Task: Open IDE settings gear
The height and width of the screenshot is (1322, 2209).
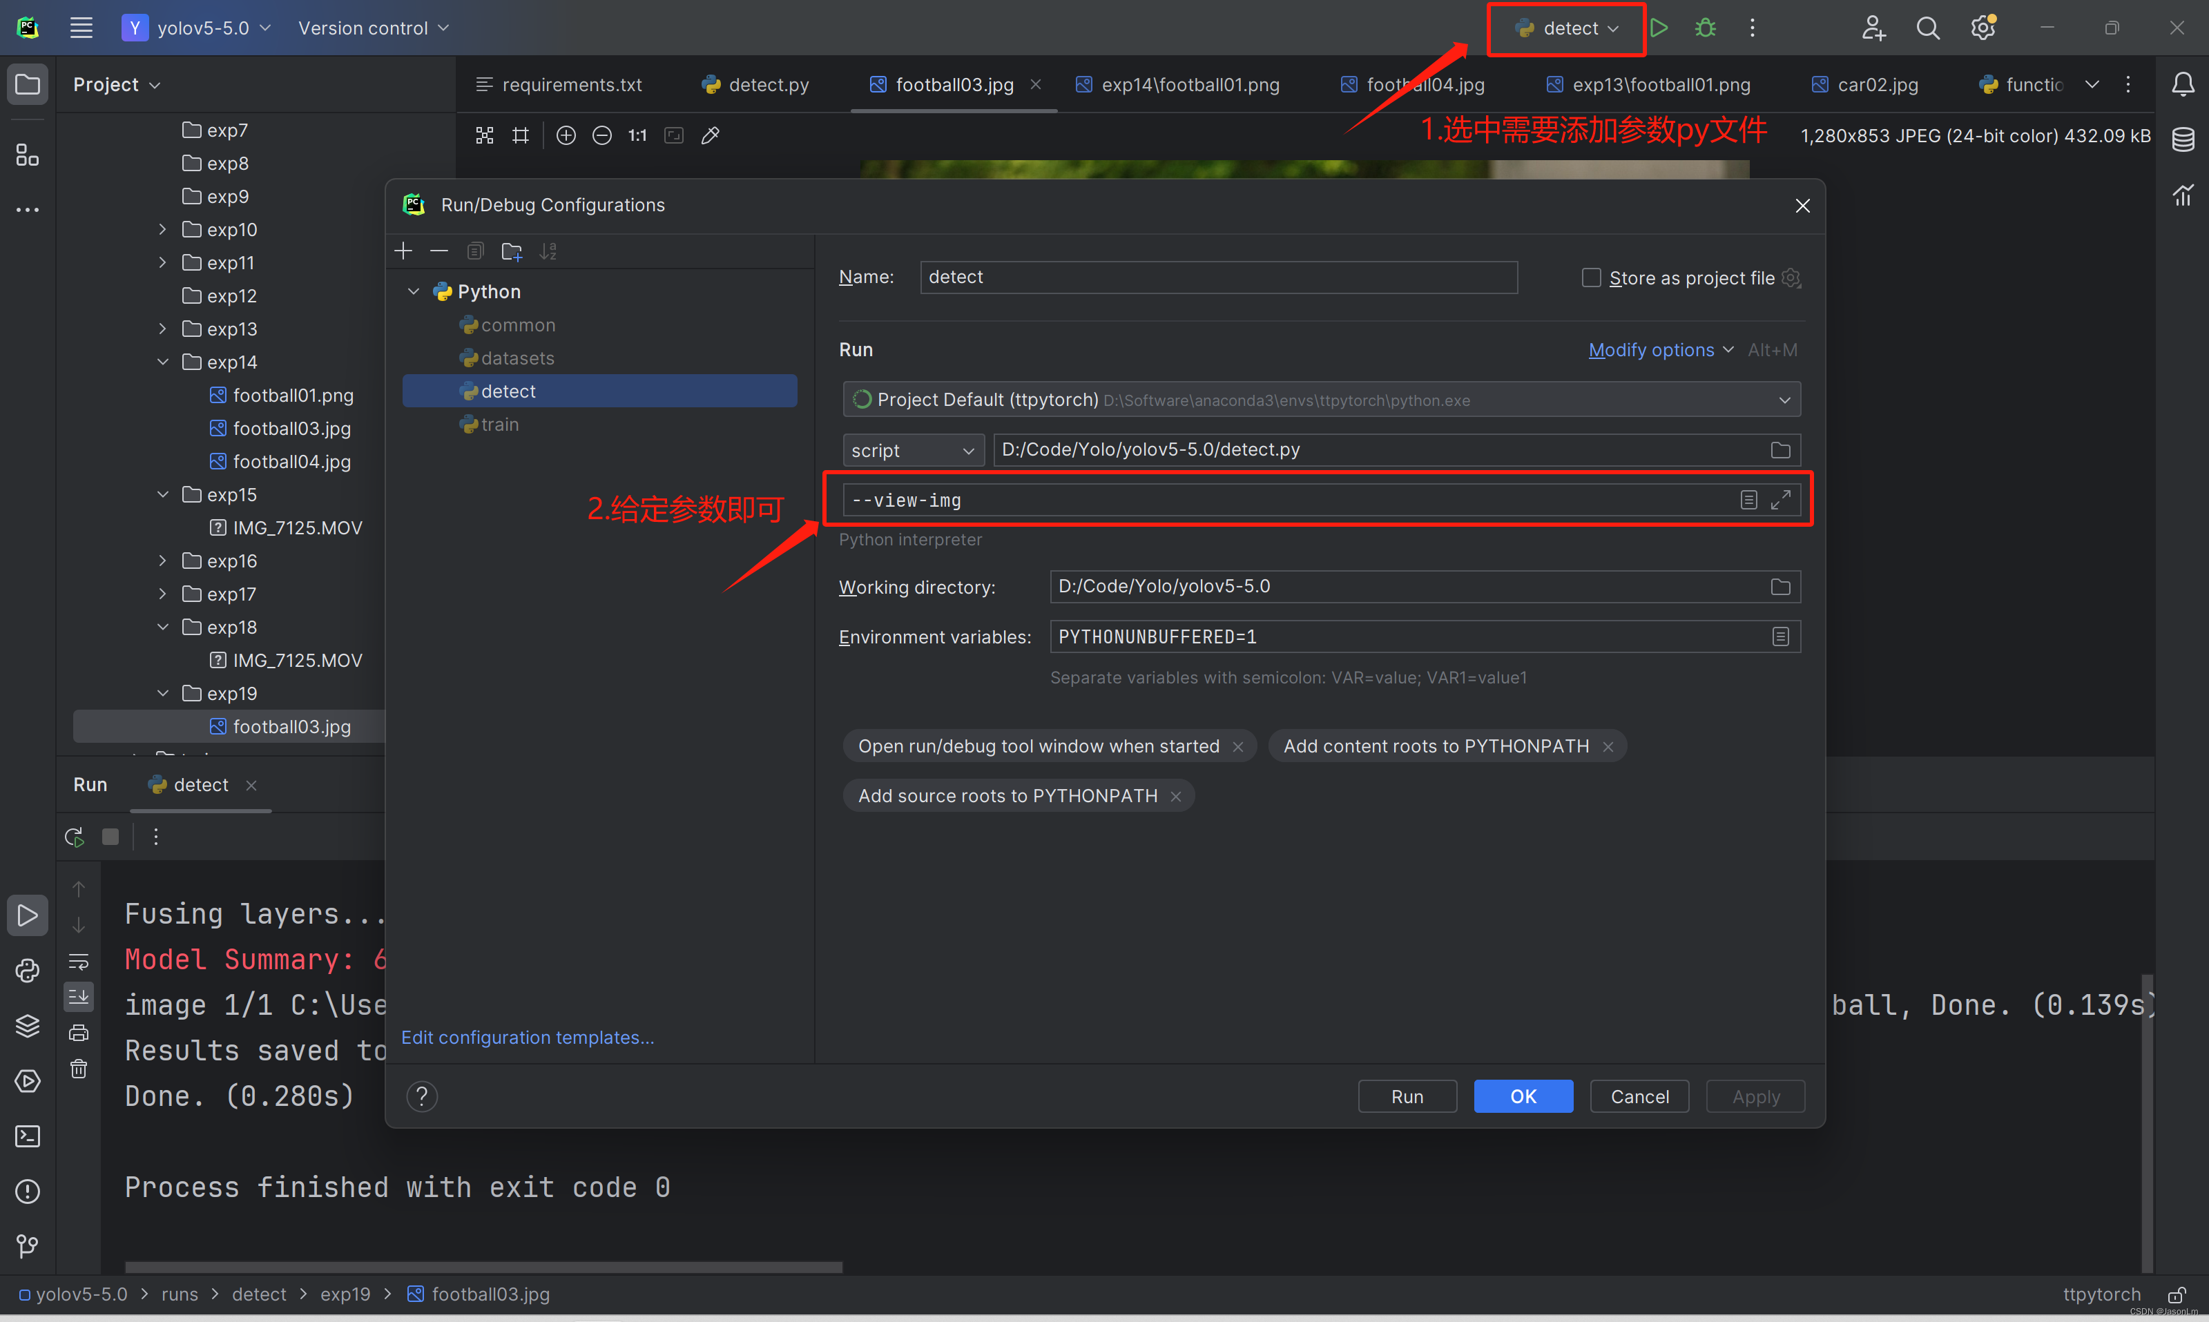Action: (x=1983, y=28)
